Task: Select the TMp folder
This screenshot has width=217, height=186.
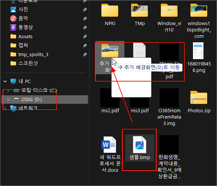Action: (x=140, y=15)
